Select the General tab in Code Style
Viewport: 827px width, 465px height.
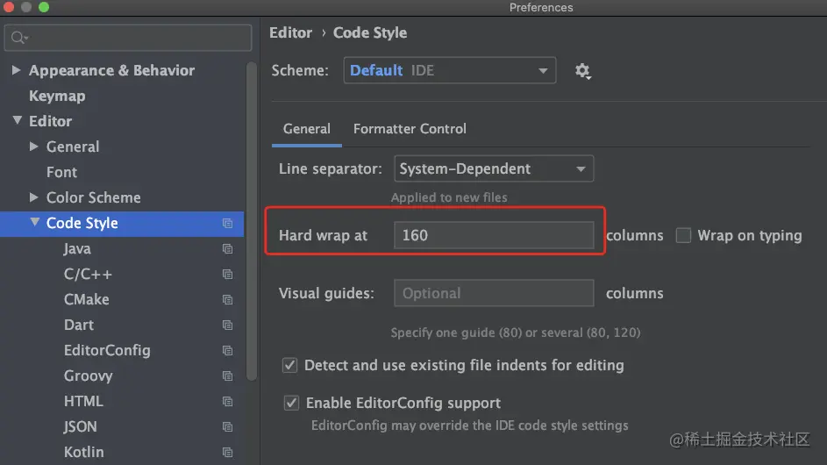pos(306,129)
